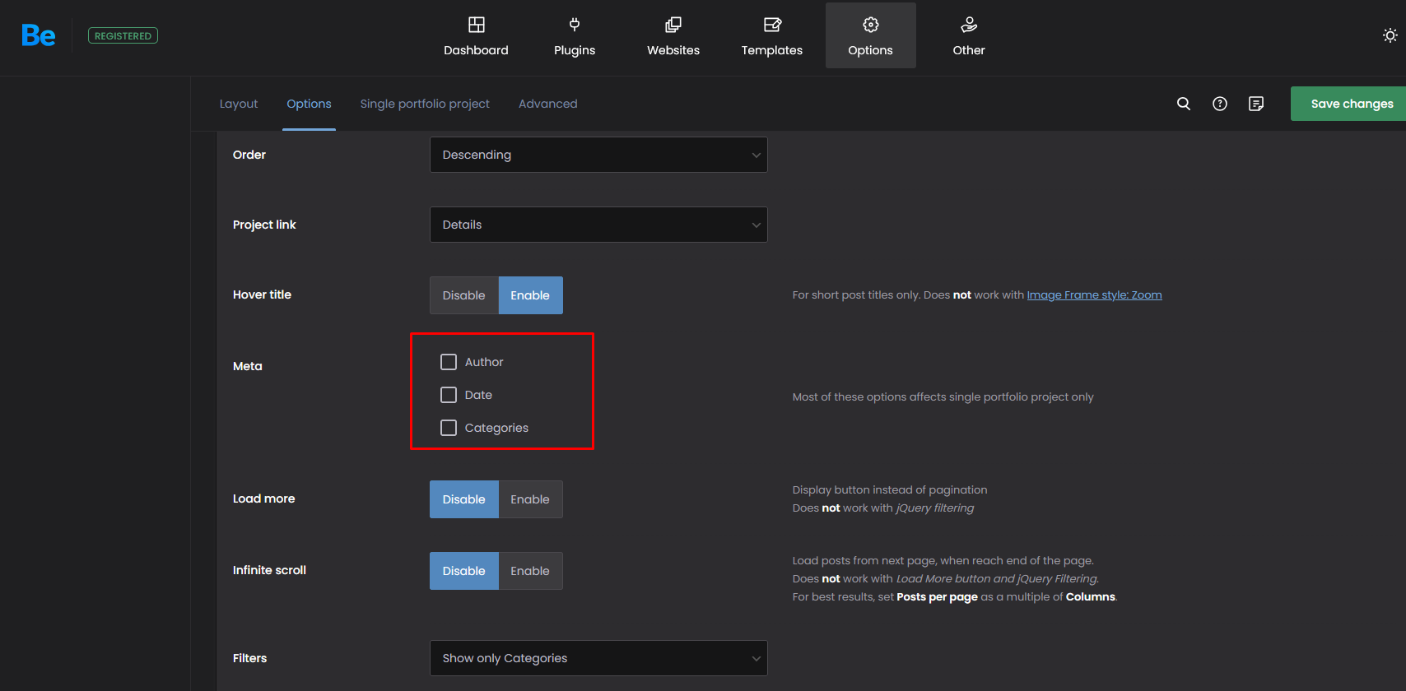Toggle light mode with sun icon

point(1390,35)
